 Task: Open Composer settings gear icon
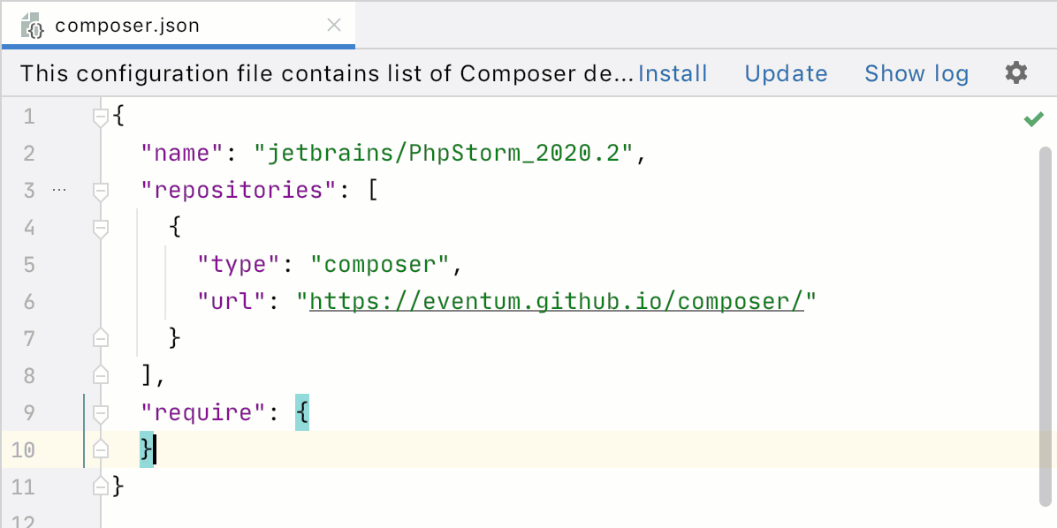1016,72
